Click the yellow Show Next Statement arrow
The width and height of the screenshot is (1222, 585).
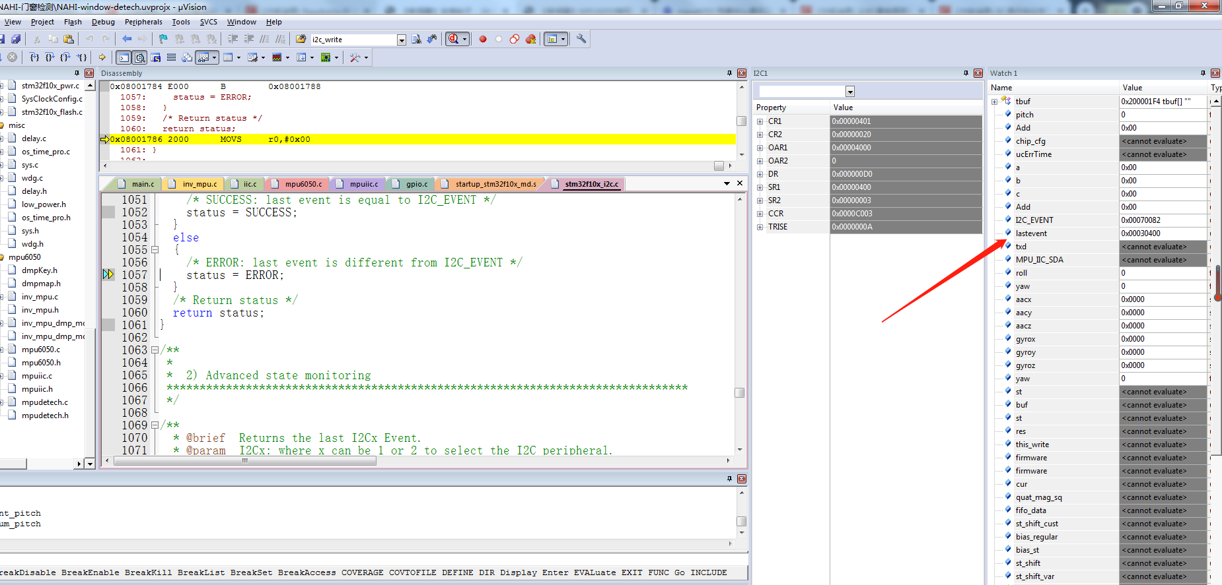102,57
